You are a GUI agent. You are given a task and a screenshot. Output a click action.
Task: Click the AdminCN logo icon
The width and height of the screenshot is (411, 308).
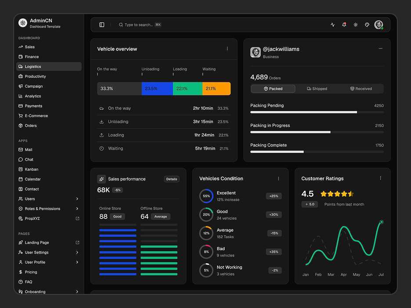pyautogui.click(x=23, y=23)
